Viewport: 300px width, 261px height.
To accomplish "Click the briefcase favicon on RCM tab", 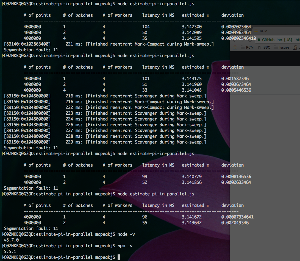I will [256, 31].
